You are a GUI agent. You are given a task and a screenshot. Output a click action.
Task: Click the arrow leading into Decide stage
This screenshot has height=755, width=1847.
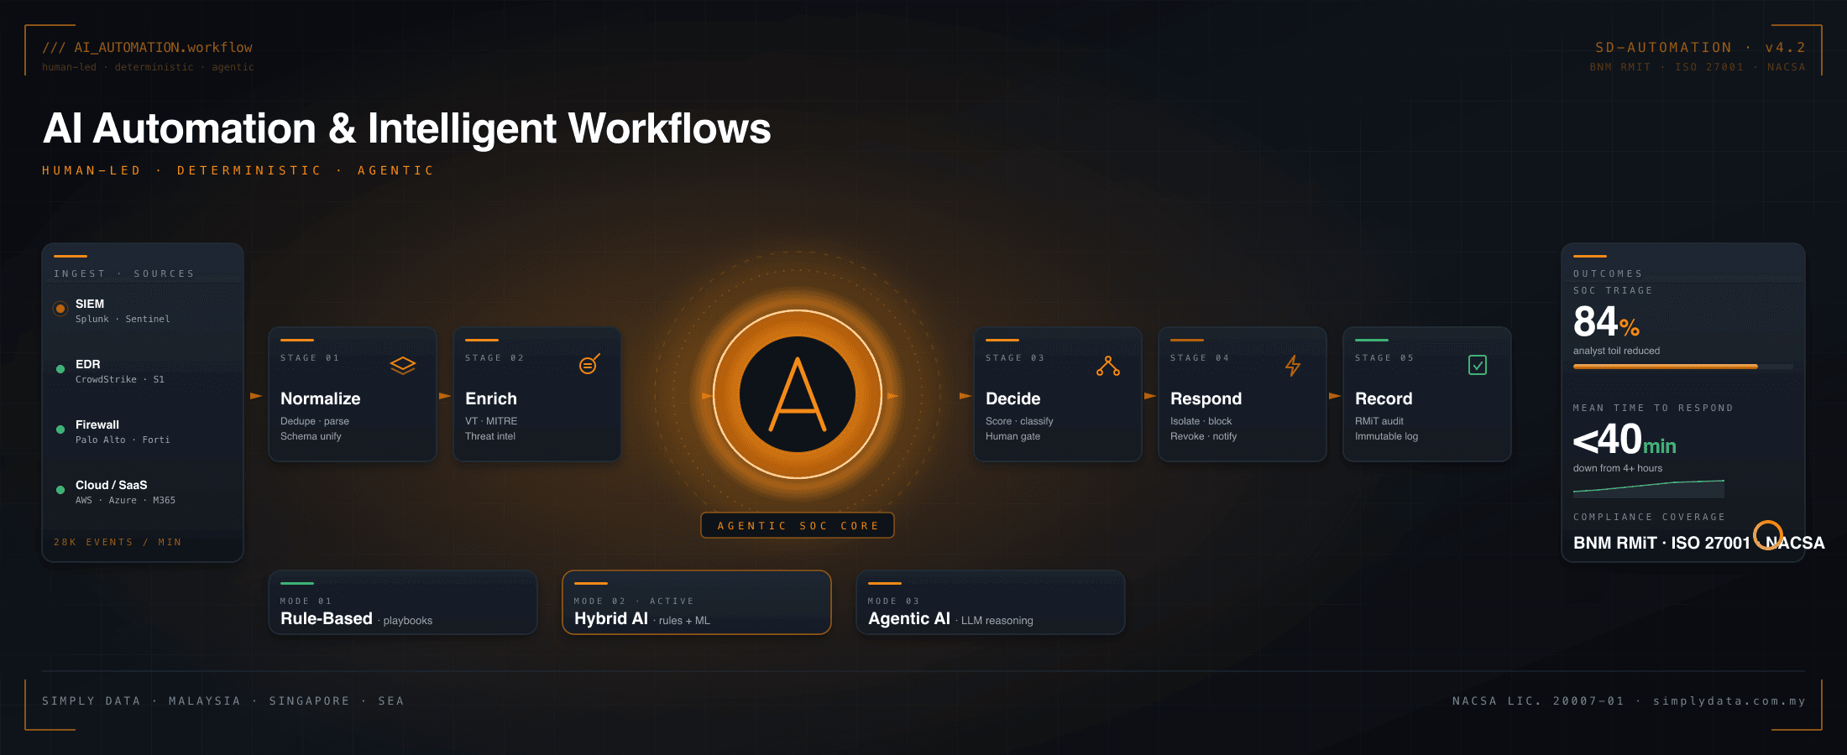tap(965, 395)
